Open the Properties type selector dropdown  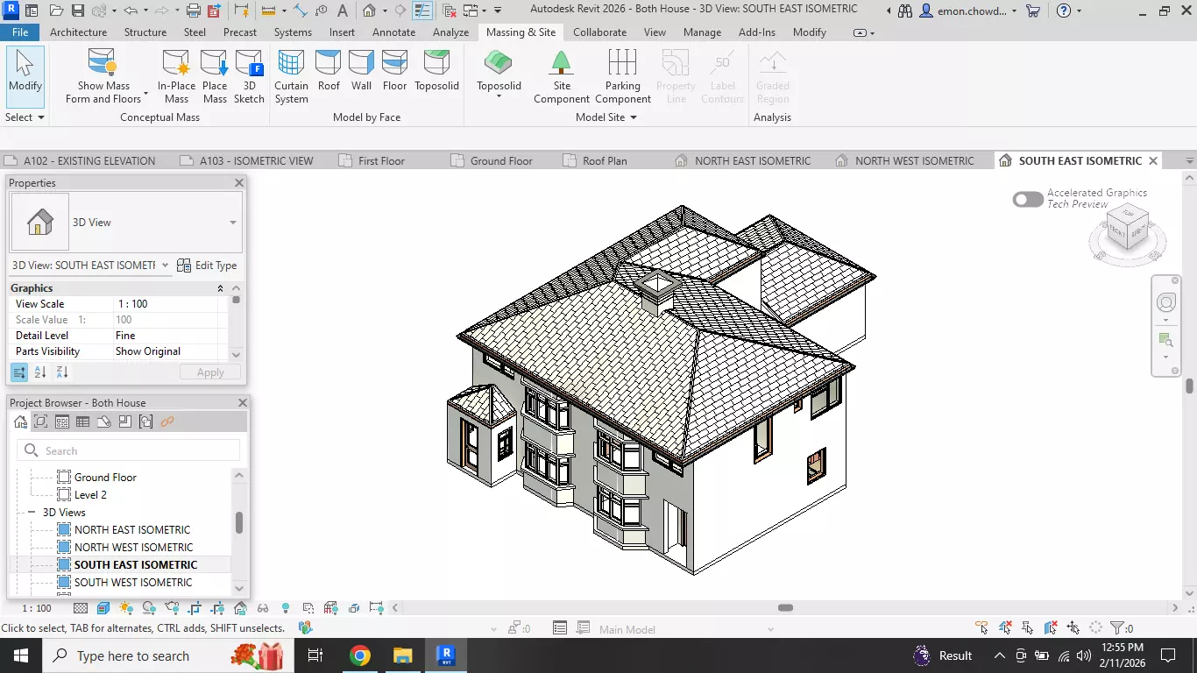[x=233, y=223]
